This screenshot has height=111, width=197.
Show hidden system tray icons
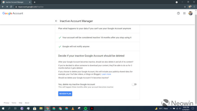(x=171, y=108)
